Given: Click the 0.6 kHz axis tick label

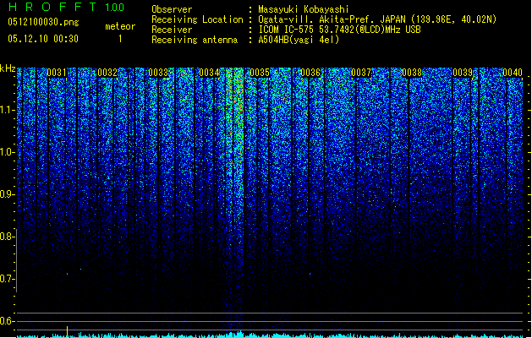Looking at the screenshot, I should [8, 321].
